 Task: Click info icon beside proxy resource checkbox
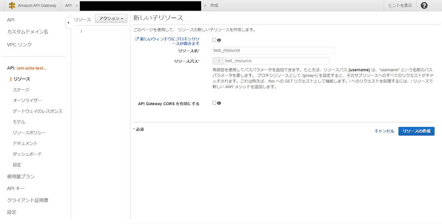tap(219, 40)
